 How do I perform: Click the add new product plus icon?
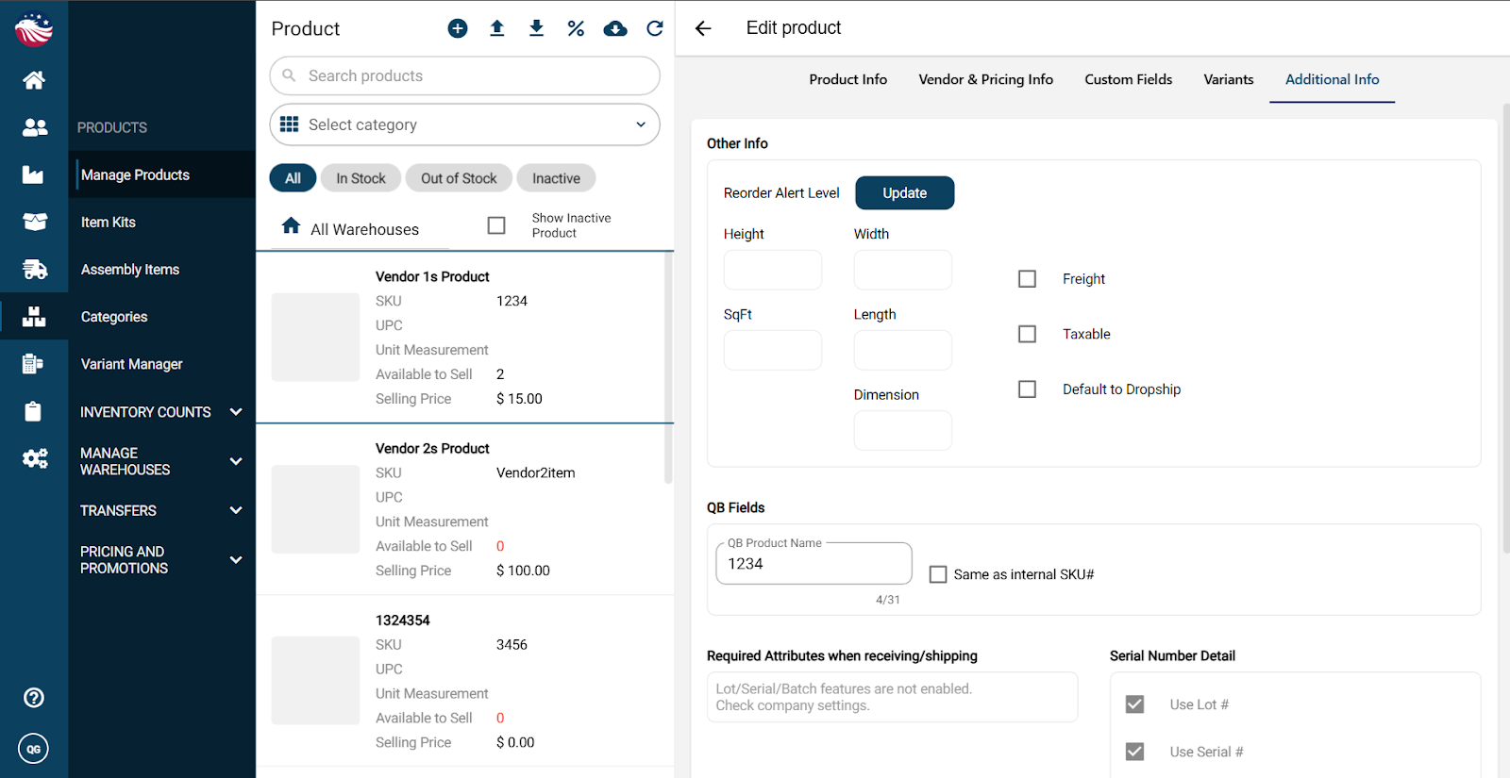[458, 28]
